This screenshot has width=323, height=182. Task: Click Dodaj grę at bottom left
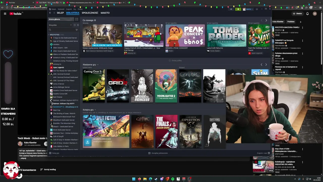click(54, 153)
